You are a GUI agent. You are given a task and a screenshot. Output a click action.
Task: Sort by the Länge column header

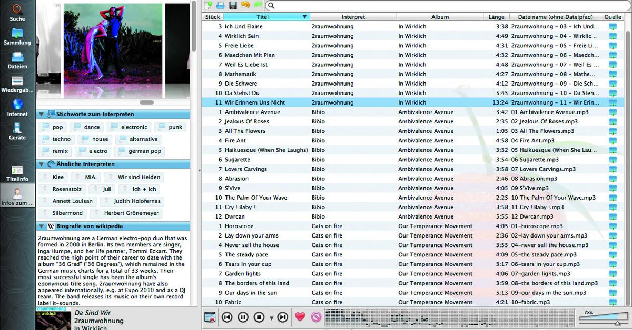click(x=496, y=17)
